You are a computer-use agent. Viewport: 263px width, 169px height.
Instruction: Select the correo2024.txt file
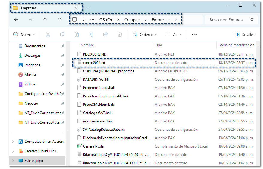pyautogui.click(x=94, y=63)
